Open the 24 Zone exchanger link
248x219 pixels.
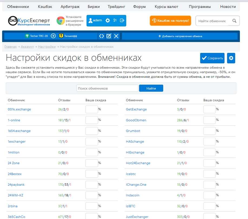pos(14,163)
